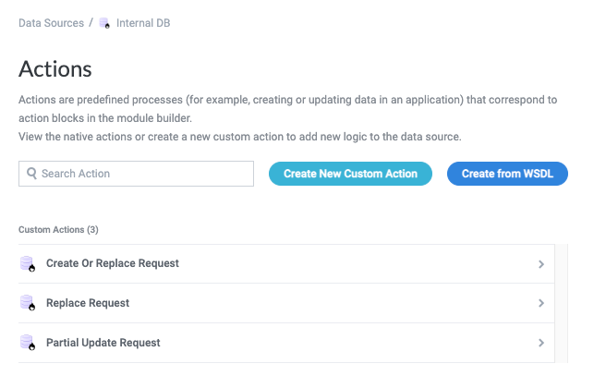Click the magnifier icon in search box
Viewport: 594px width, 388px height.
tap(31, 174)
